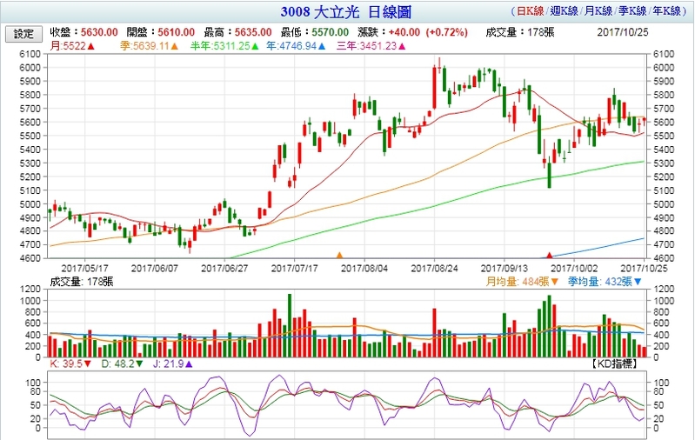Click the blue down arrow beside 季均量 432張
Viewport: 695px width, 440px height.
pos(638,282)
